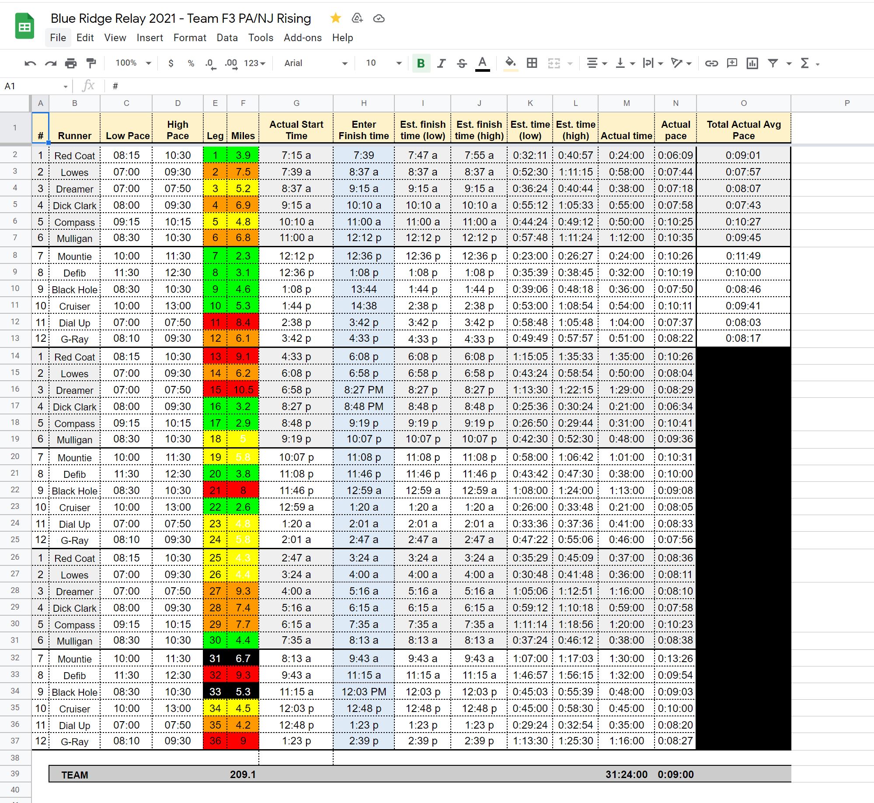
Task: Click the document title text
Action: click(181, 18)
